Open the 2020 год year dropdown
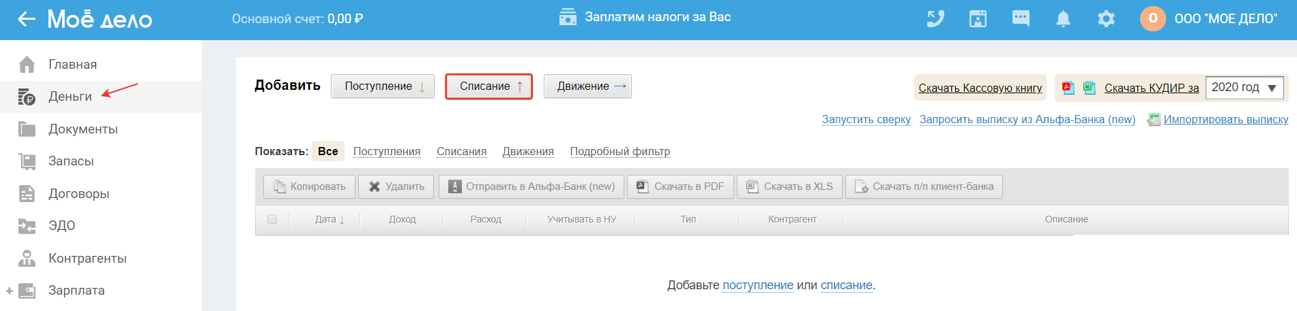 1244,88
